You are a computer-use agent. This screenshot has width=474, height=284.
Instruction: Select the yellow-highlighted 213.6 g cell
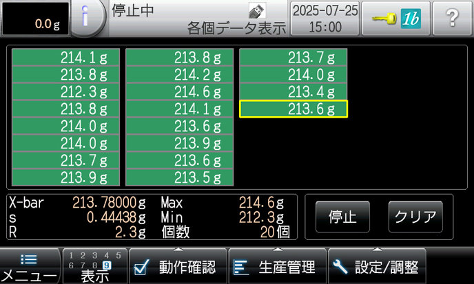click(293, 109)
